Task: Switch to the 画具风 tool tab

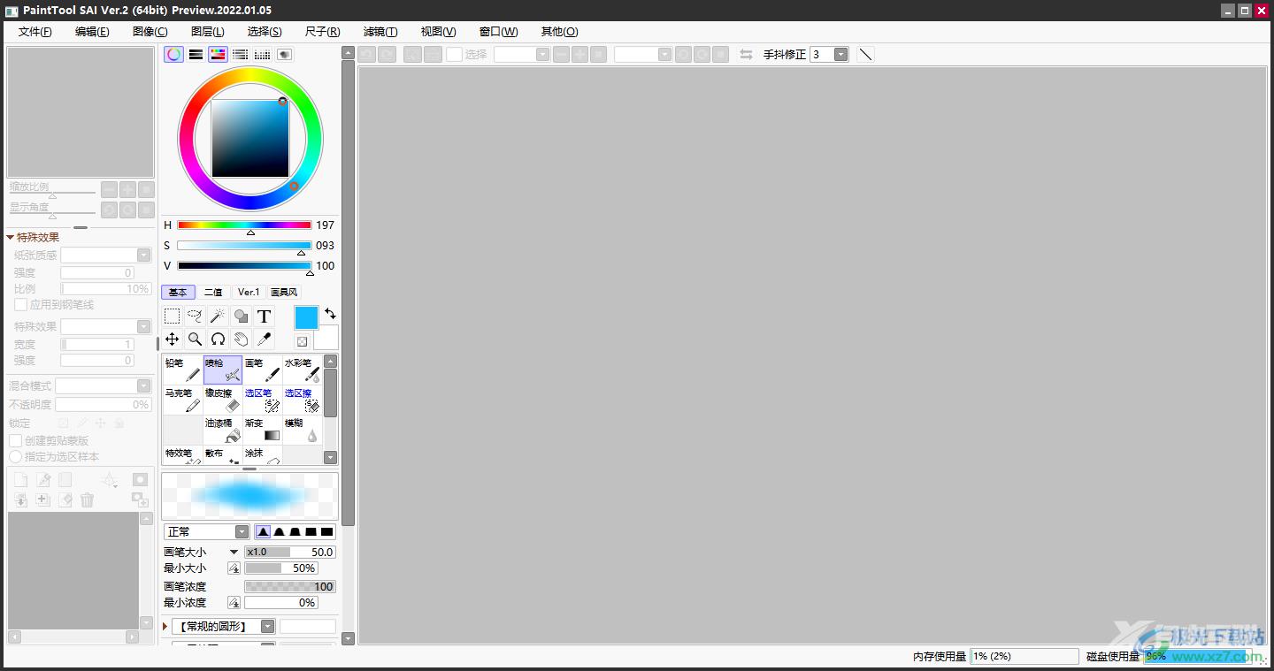Action: (284, 292)
